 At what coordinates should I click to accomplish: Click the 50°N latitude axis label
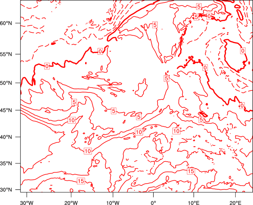[6, 83]
